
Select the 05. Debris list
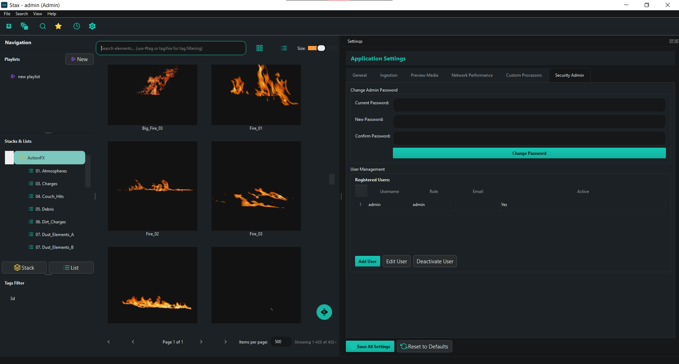[x=45, y=209]
